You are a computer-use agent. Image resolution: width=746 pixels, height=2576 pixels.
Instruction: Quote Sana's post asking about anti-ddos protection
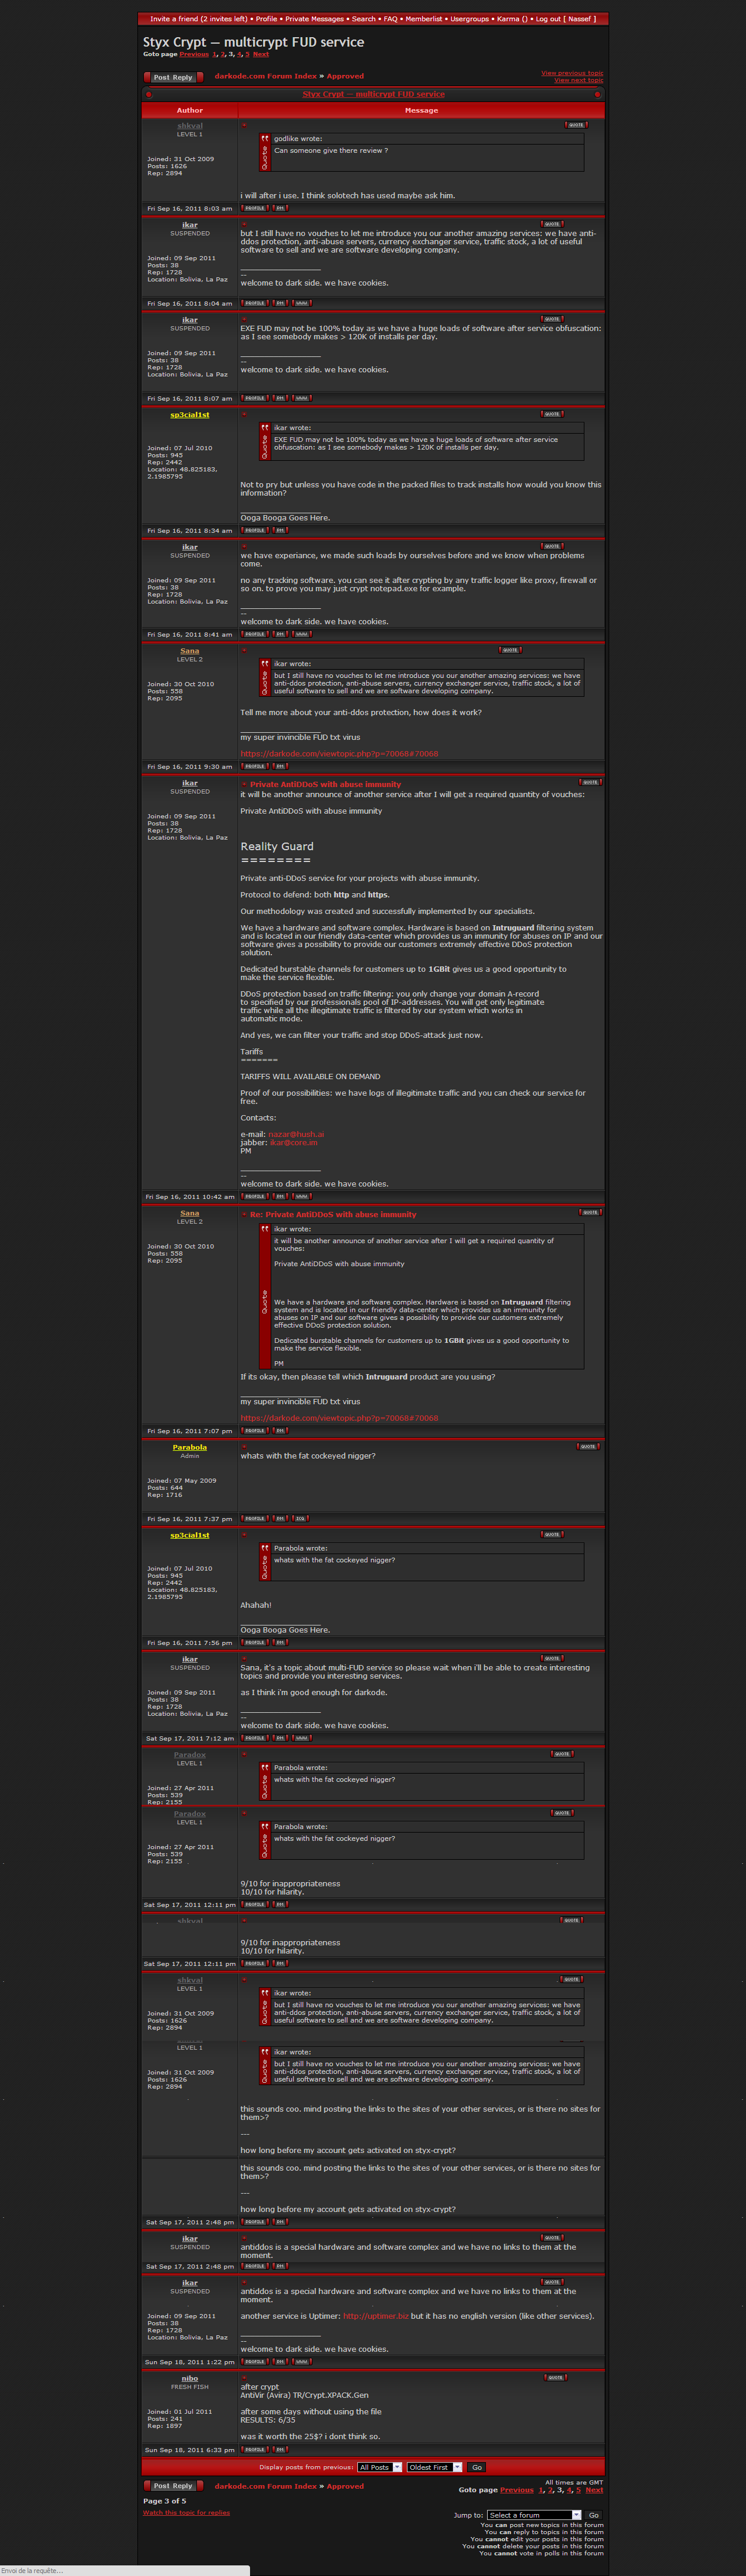pos(510,650)
